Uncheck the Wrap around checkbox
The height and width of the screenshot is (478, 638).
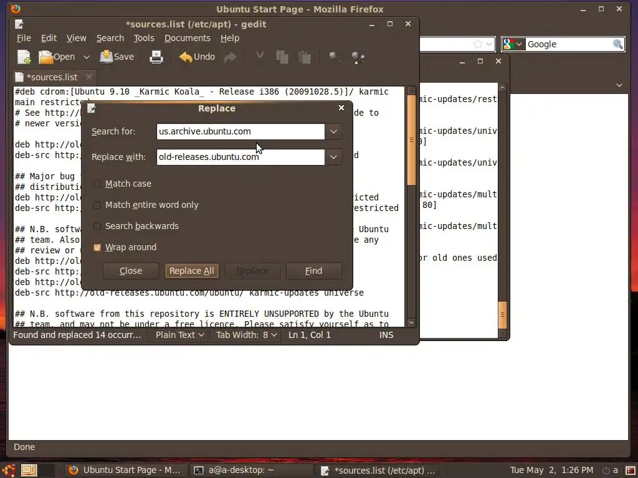(x=97, y=247)
